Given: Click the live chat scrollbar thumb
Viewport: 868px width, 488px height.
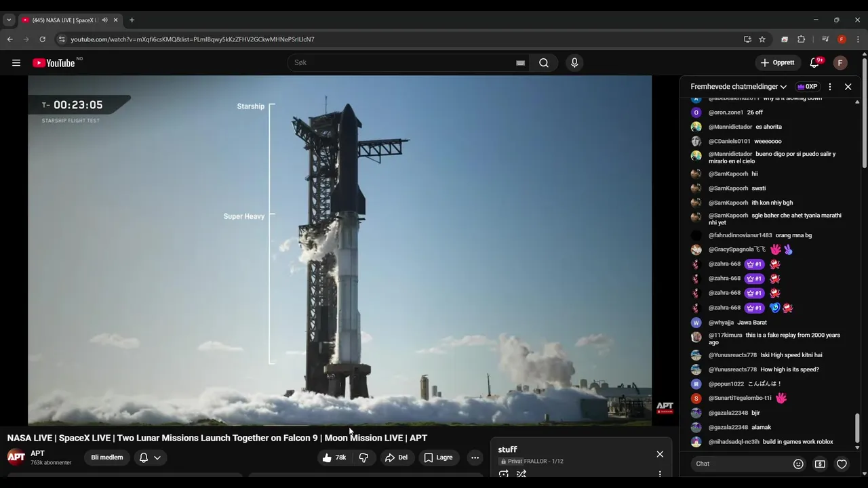Looking at the screenshot, I should (857, 427).
